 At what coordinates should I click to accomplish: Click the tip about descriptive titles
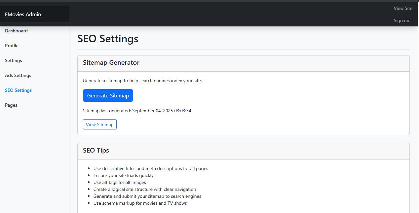[151, 168]
